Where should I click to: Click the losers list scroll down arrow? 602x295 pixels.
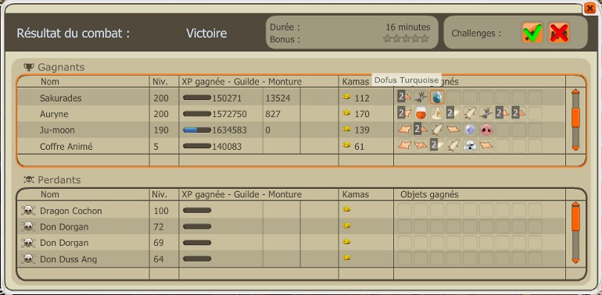[x=575, y=261]
